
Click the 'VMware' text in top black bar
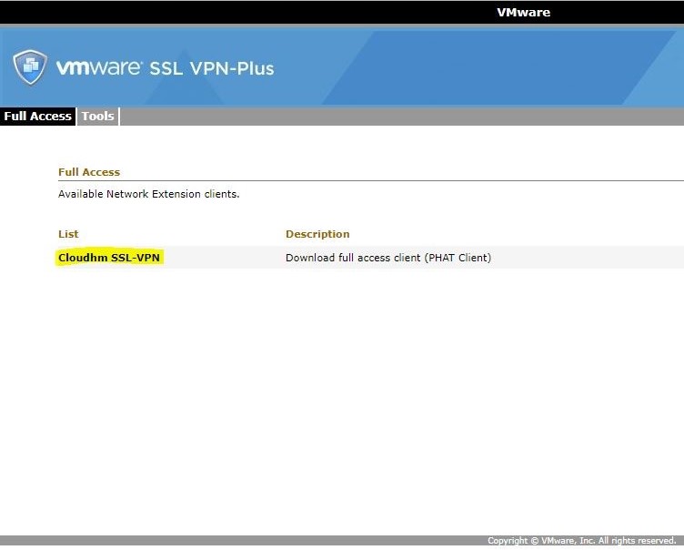524,12
